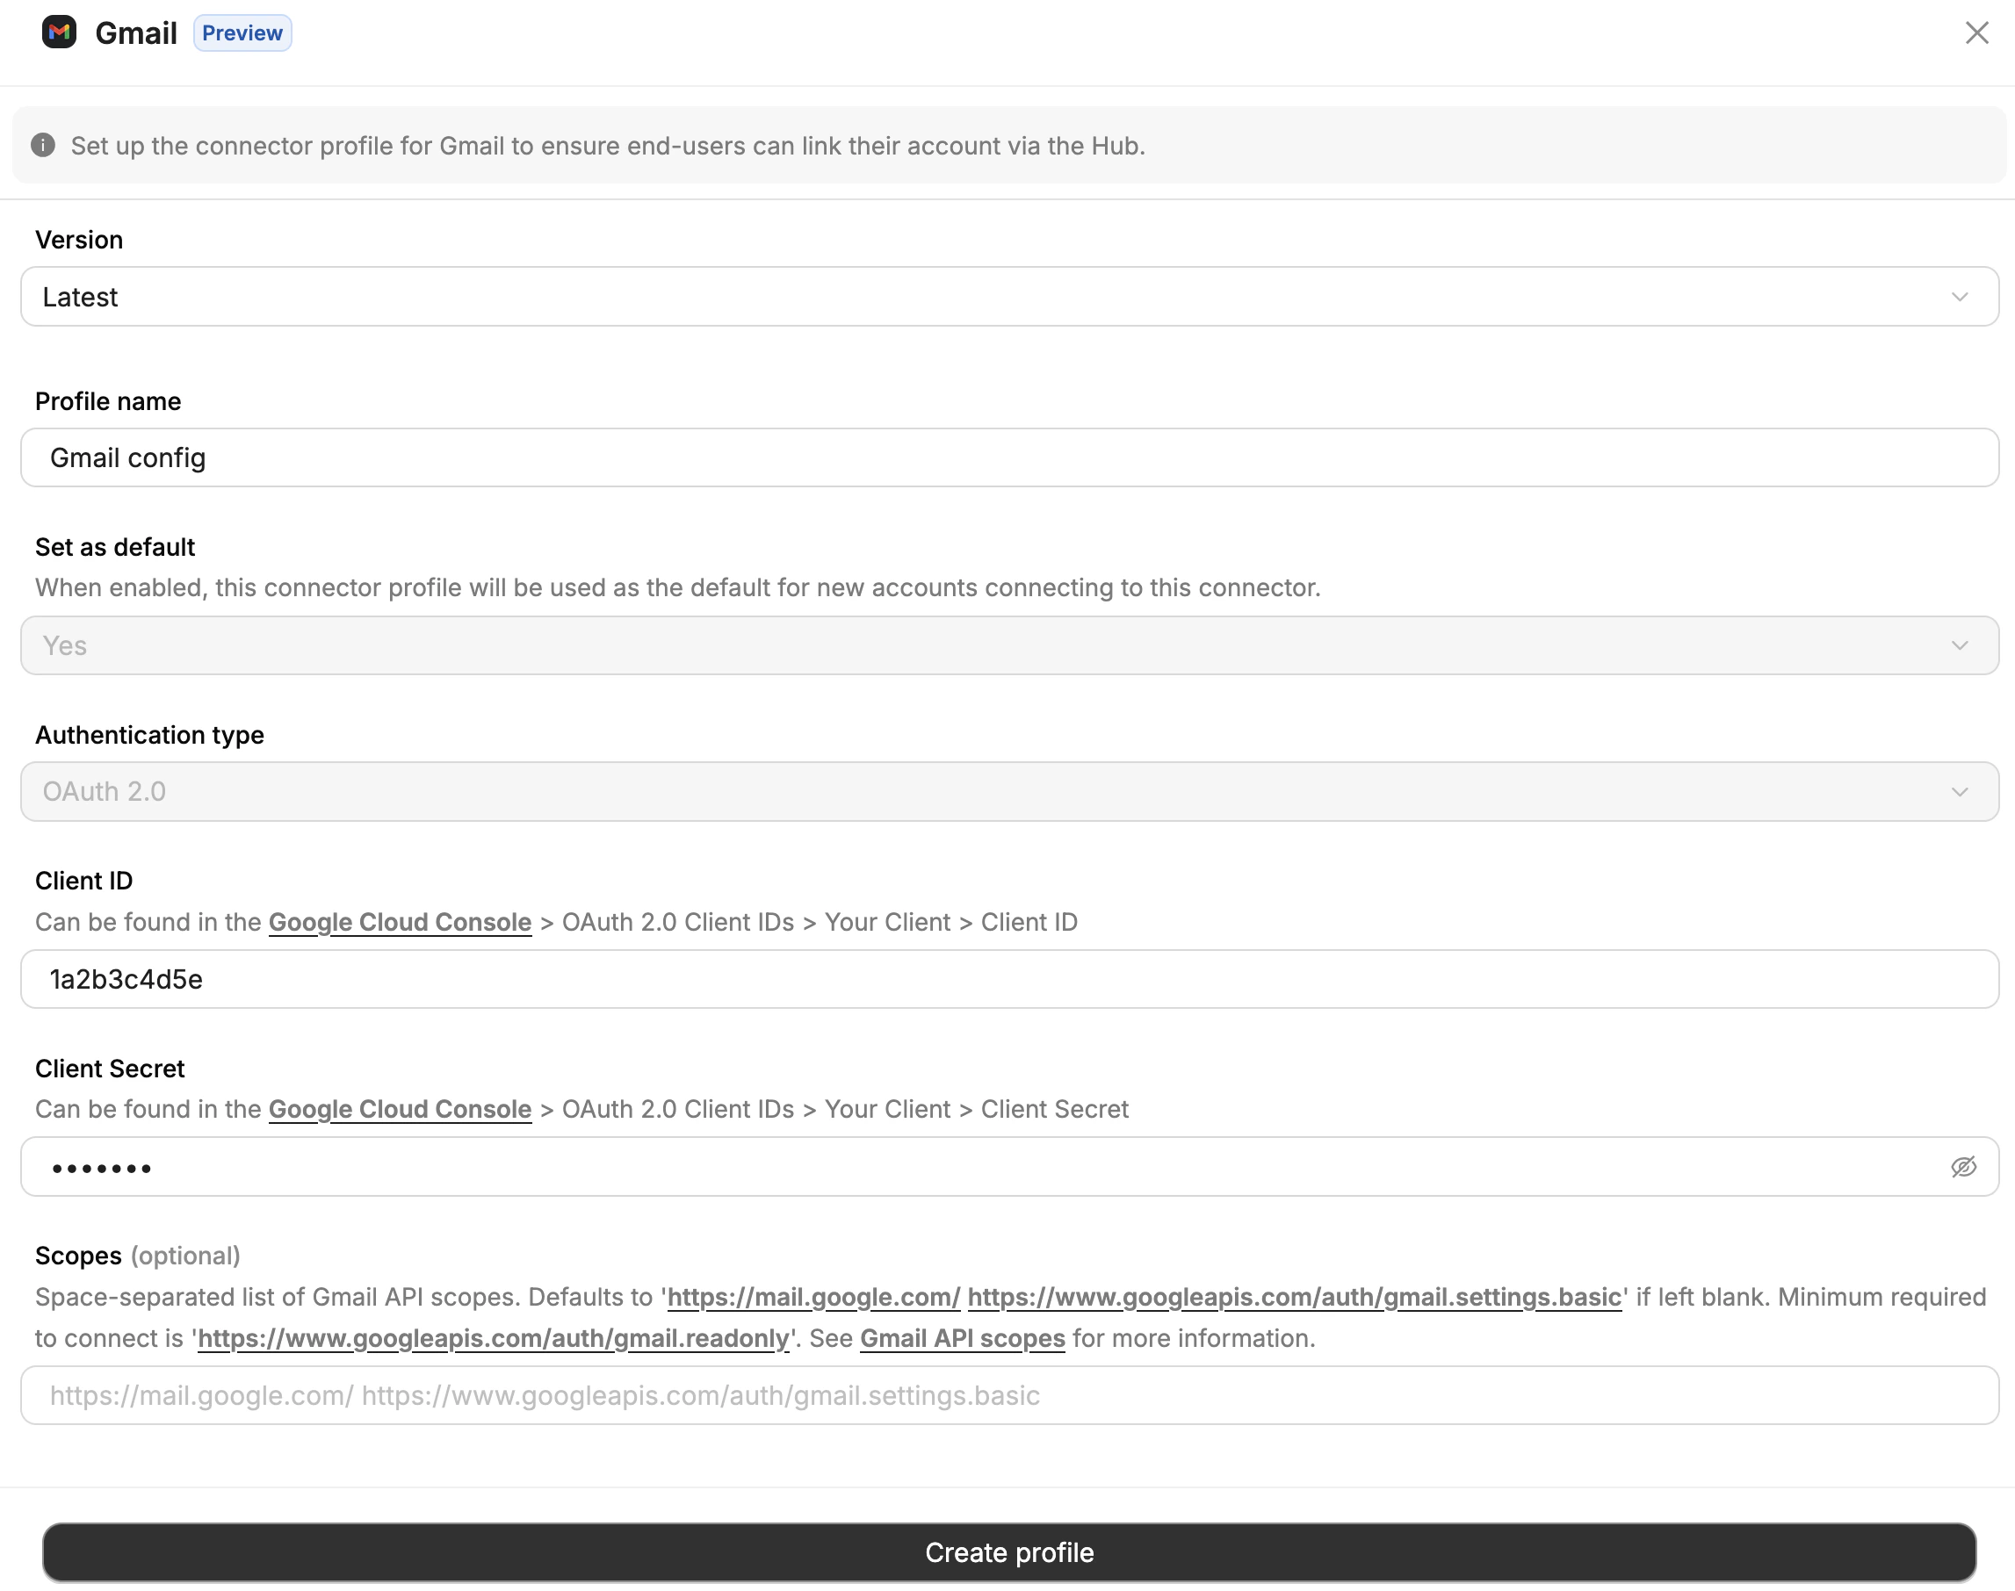This screenshot has width=2015, height=1591.
Task: Click the Scopes (optional) label
Action: click(x=138, y=1256)
